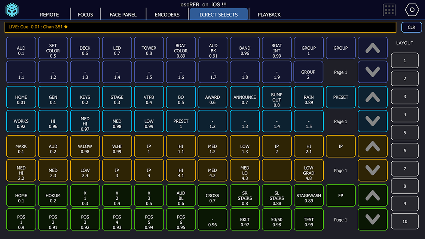The height and width of the screenshot is (239, 425).
Task: Select focus palette BKLT 0.97
Action: point(245,220)
